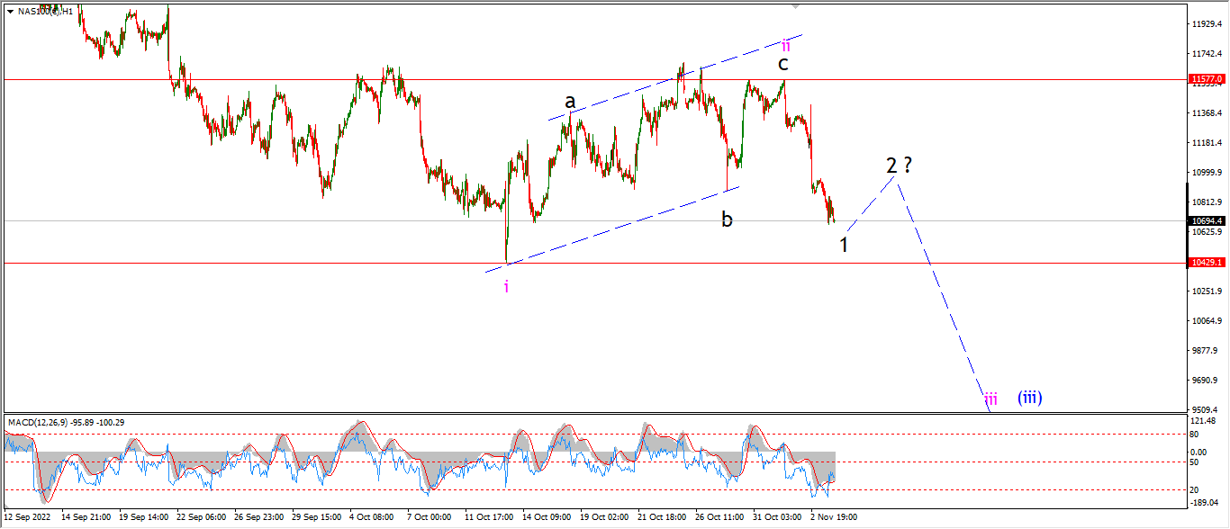Select the black wave label '1'

click(845, 244)
